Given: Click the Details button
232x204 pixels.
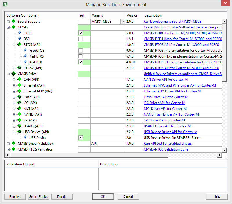Looking at the screenshot, I should pos(62,197).
